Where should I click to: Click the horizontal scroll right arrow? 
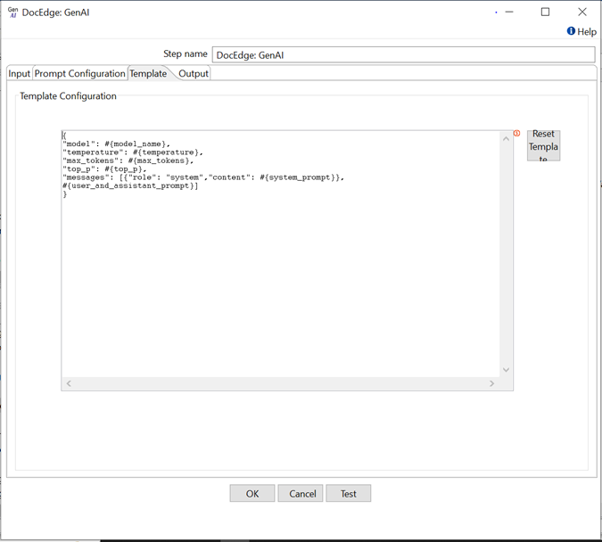pyautogui.click(x=491, y=383)
